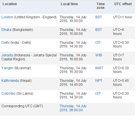Open the Jakarta location link
Screen dimensions: 136x123
click(7, 55)
